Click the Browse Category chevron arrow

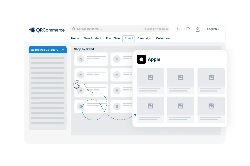[x=63, y=50]
